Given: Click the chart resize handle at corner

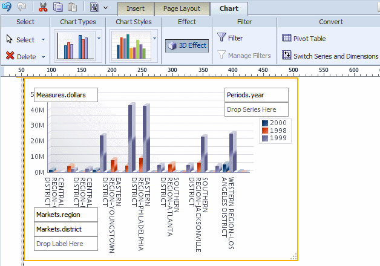Looking at the screenshot, I should tap(293, 256).
